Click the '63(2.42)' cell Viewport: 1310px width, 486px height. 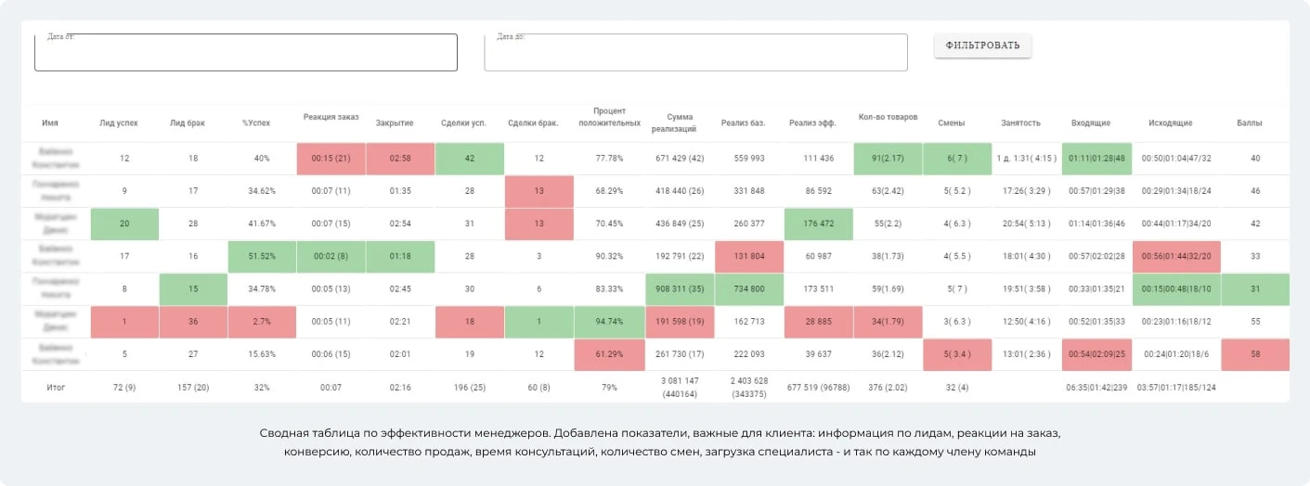[x=888, y=191]
